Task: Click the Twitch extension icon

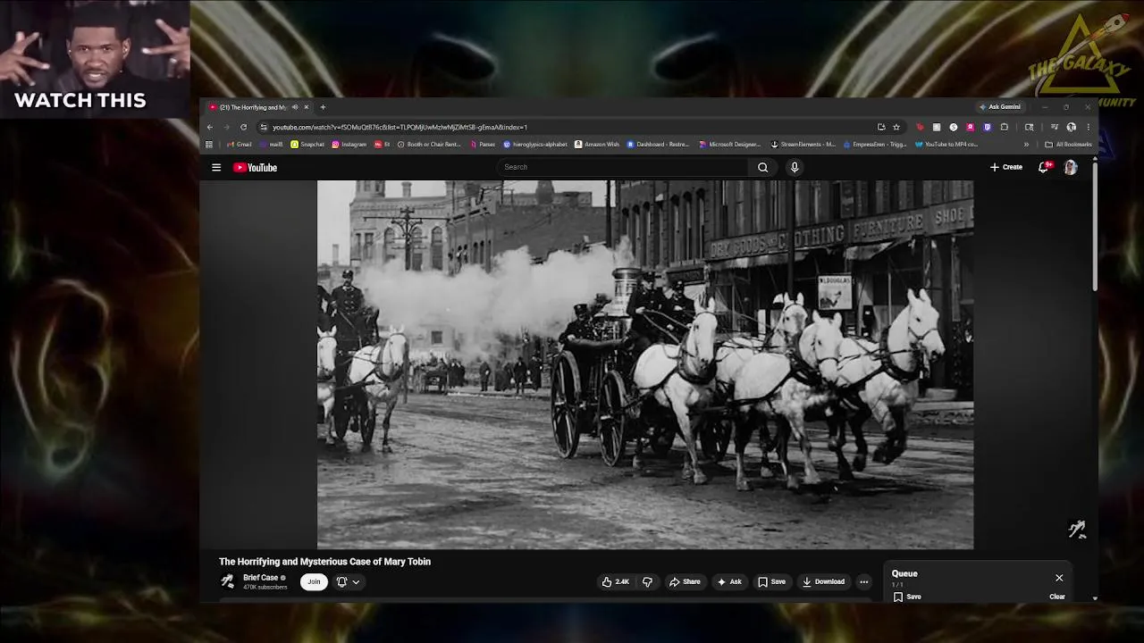Action: (x=987, y=127)
